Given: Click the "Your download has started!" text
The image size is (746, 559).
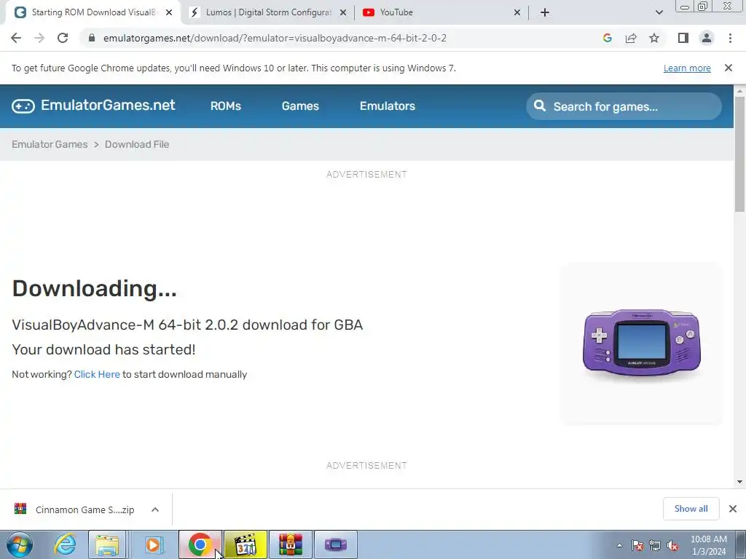Looking at the screenshot, I should [x=103, y=349].
